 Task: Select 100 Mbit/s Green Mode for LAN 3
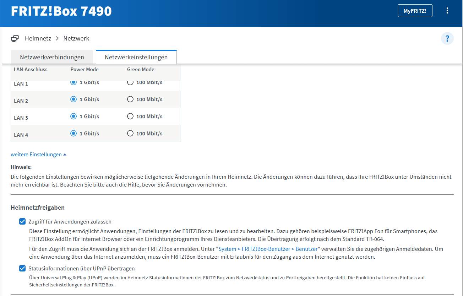(130, 116)
